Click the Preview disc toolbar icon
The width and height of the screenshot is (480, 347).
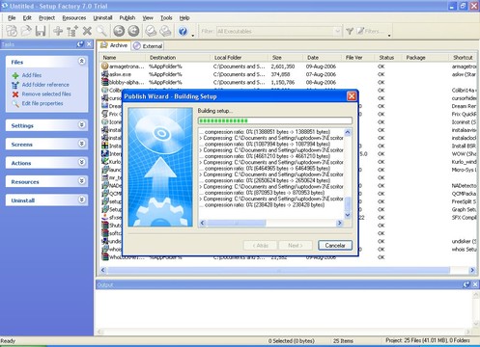(x=165, y=31)
